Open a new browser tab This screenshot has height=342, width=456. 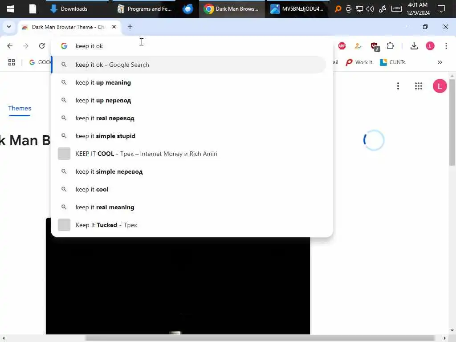click(130, 27)
